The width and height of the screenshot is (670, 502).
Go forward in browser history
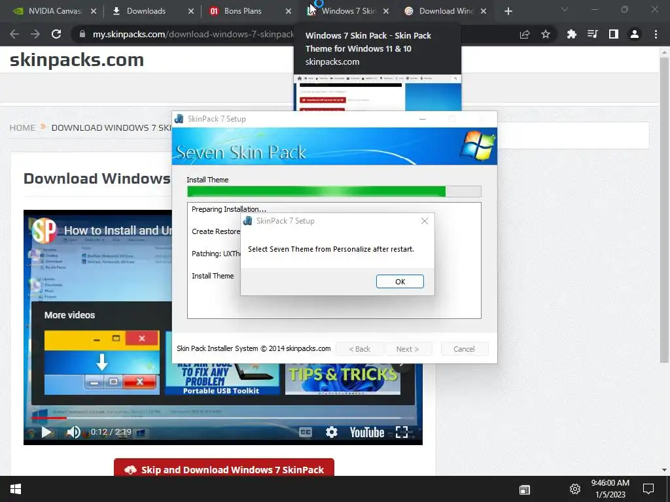coord(35,34)
